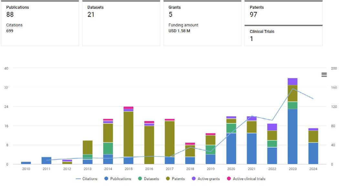The height and width of the screenshot is (193, 339).
Task: Open the chart hamburger menu icon
Action: click(324, 75)
